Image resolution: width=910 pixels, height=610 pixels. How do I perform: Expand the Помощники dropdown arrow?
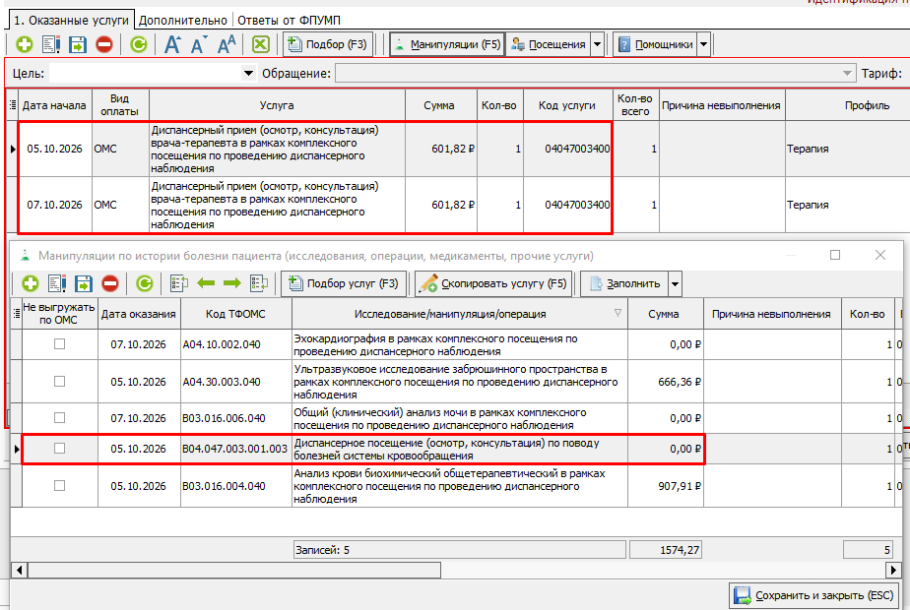(703, 44)
